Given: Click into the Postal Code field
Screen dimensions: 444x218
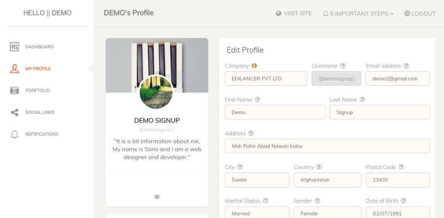Looking at the screenshot, I should (x=398, y=180).
